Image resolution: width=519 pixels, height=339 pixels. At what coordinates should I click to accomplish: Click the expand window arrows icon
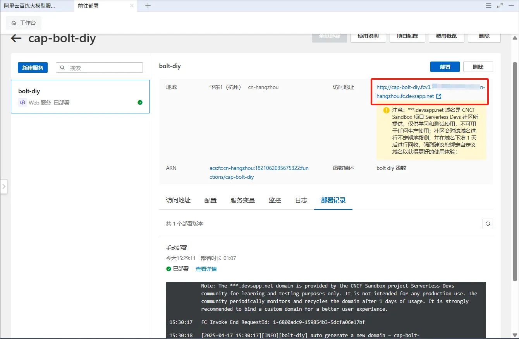[x=500, y=5]
